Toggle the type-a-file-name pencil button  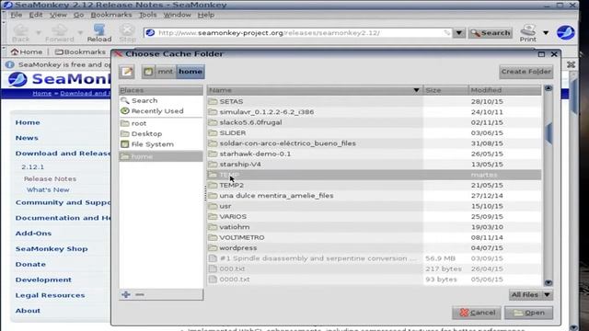127,72
